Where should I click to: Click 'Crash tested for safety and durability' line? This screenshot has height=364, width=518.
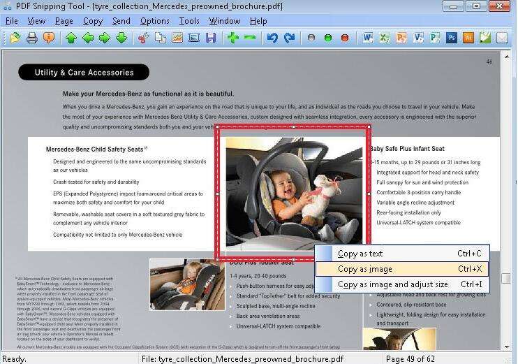tap(96, 182)
